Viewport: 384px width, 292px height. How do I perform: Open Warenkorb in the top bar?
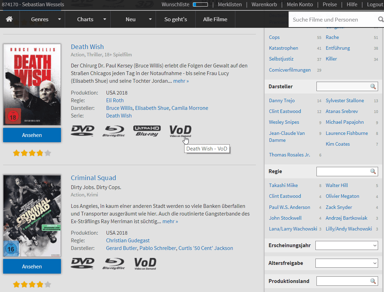pyautogui.click(x=264, y=5)
